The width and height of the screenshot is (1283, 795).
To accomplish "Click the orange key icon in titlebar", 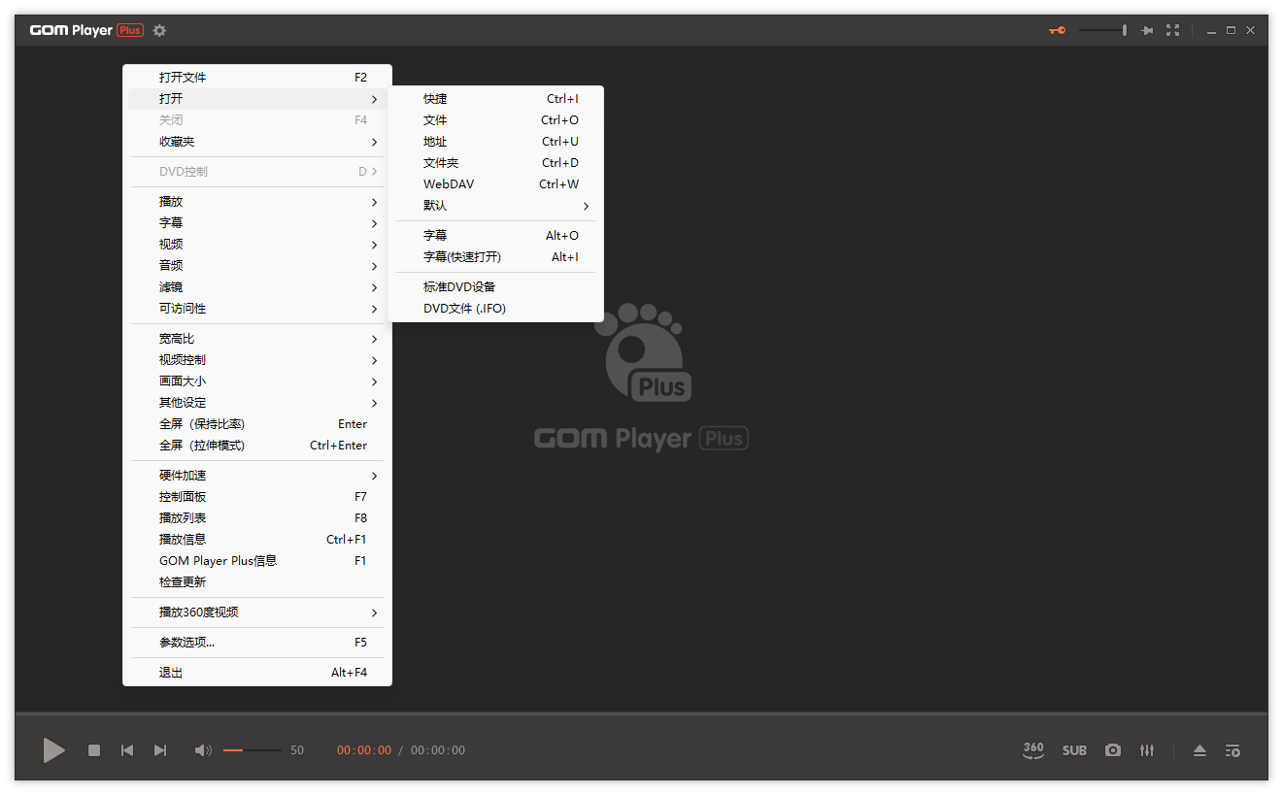I will tap(1056, 30).
